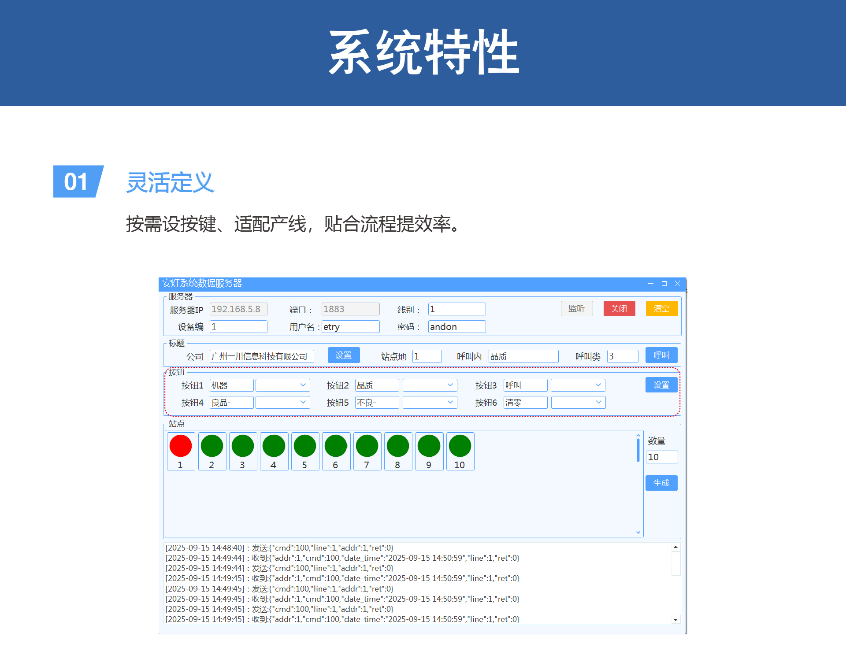Image resolution: width=846 pixels, height=666 pixels.
Task: Expand the 按钮5 dropdown arrow
Action: pyautogui.click(x=450, y=403)
